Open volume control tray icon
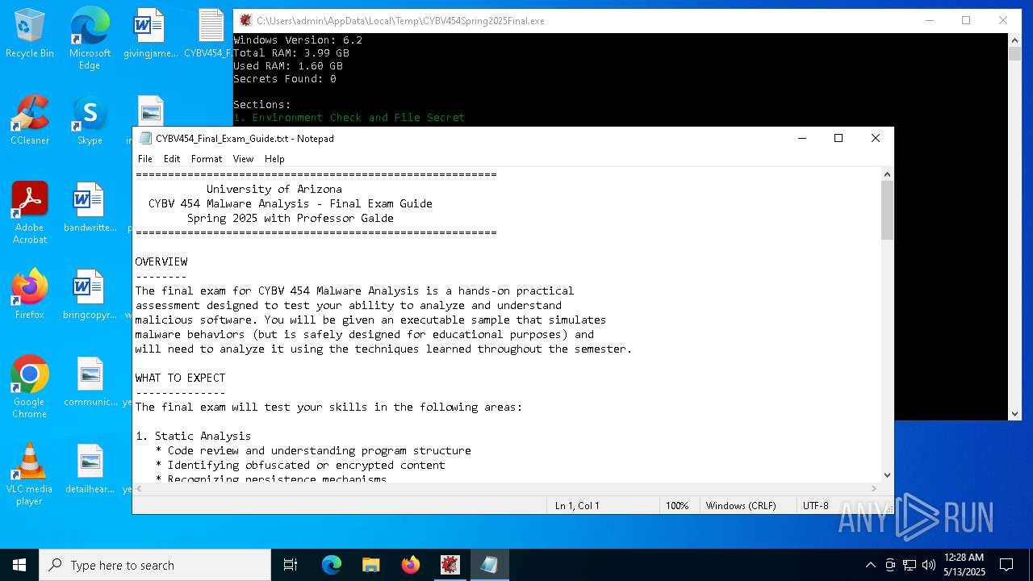The width and height of the screenshot is (1033, 581). pos(929,565)
